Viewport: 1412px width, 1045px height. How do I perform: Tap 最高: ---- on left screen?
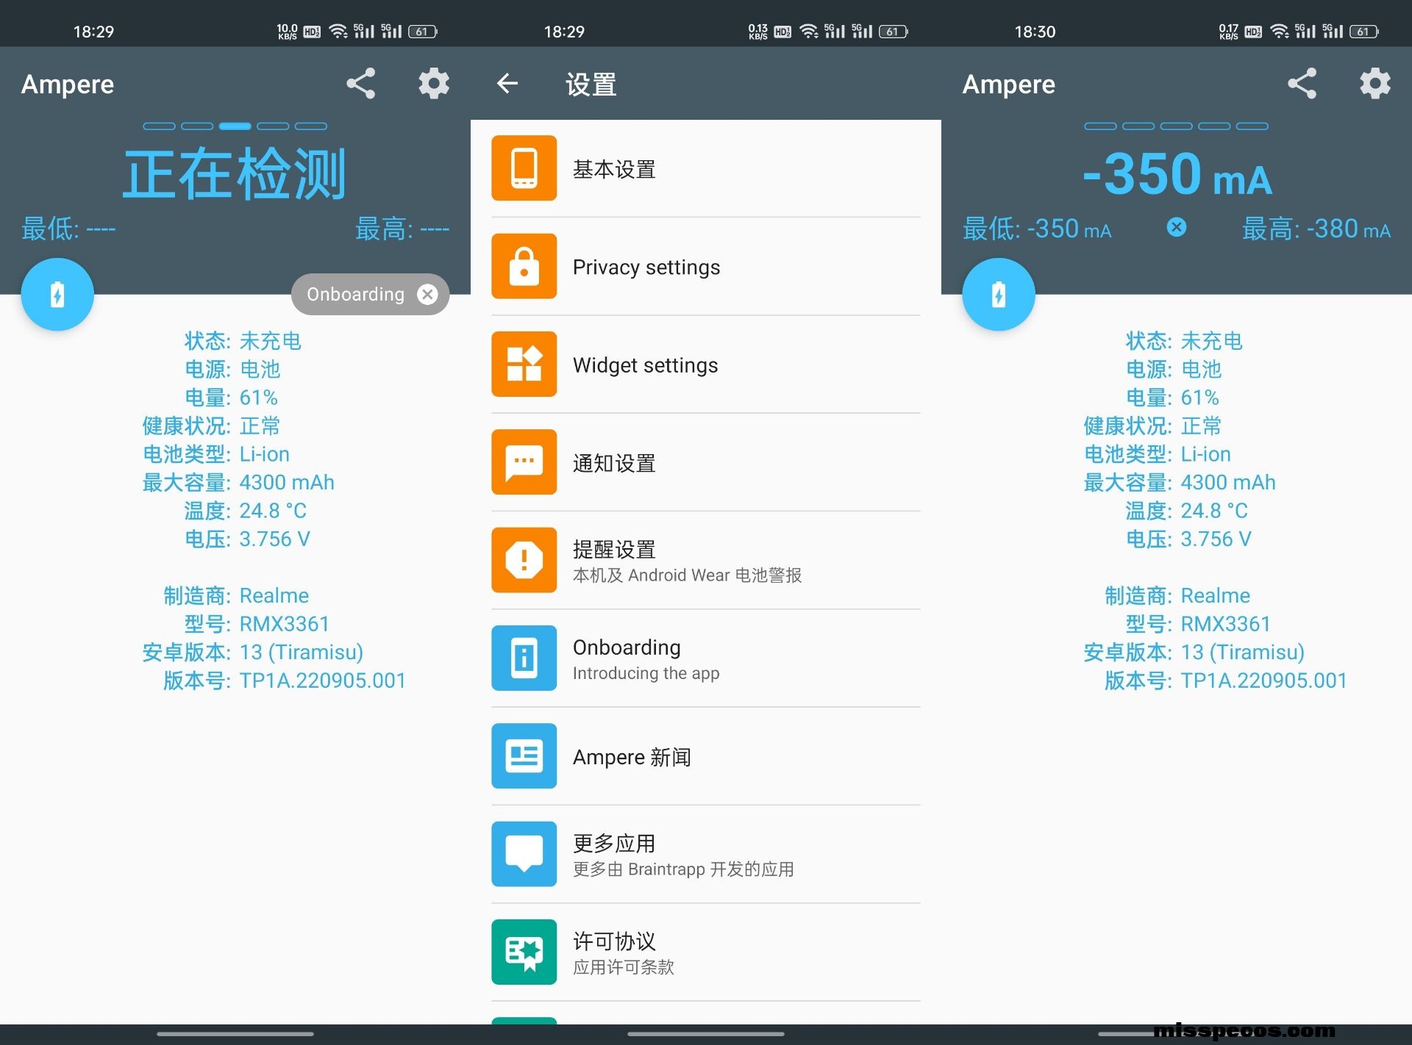click(402, 229)
